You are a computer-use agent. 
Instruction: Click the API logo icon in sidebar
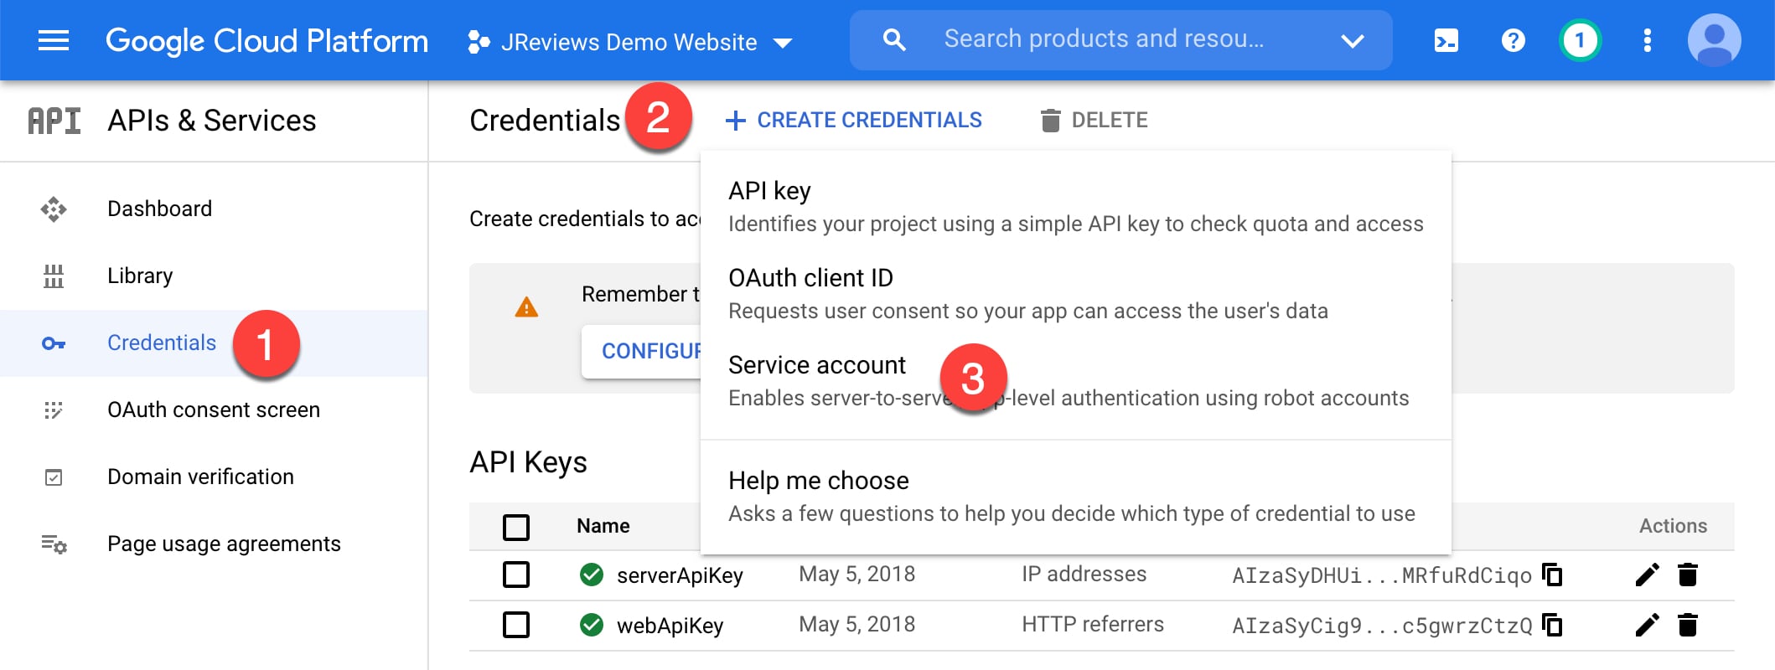pyautogui.click(x=54, y=121)
